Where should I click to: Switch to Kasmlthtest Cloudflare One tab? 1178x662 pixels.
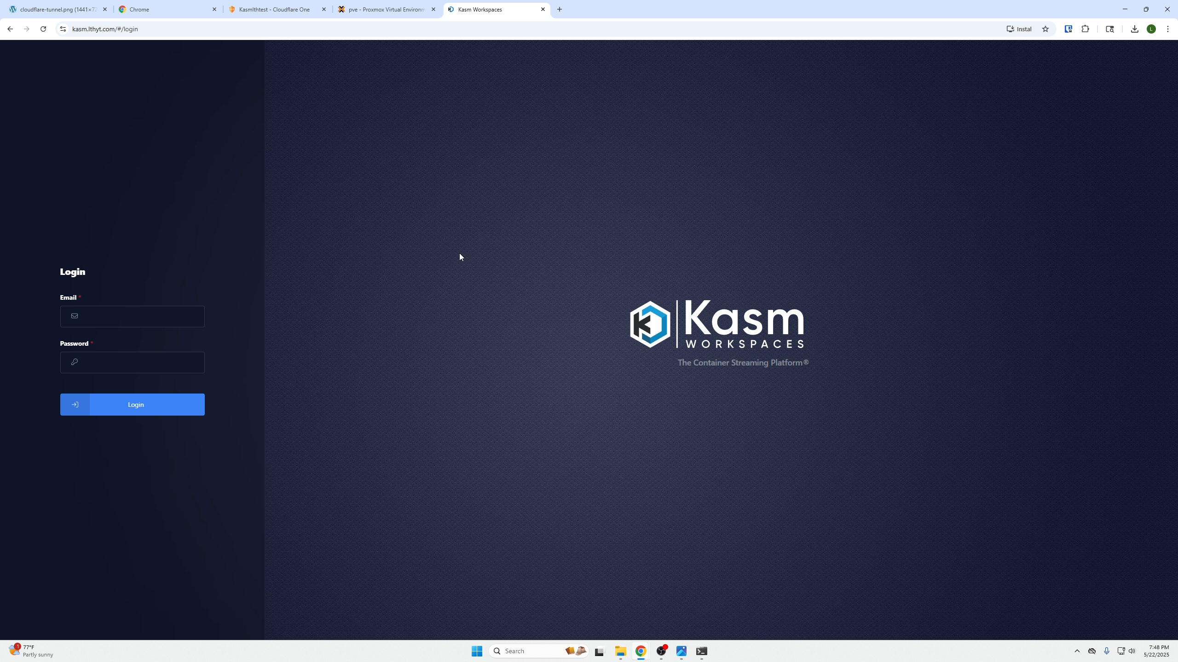[x=274, y=9]
